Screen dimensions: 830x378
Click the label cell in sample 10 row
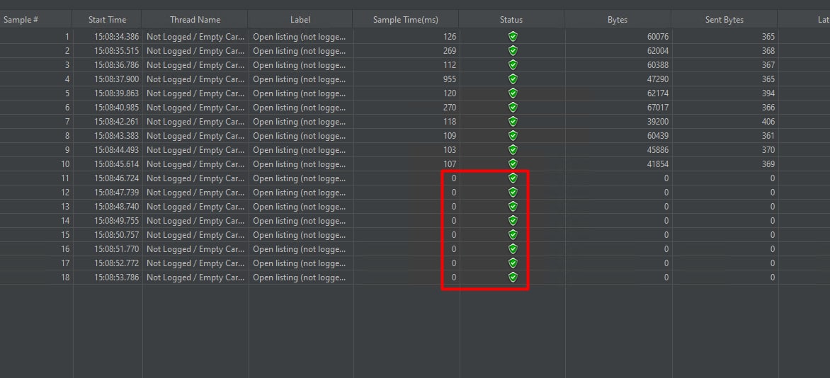(299, 164)
